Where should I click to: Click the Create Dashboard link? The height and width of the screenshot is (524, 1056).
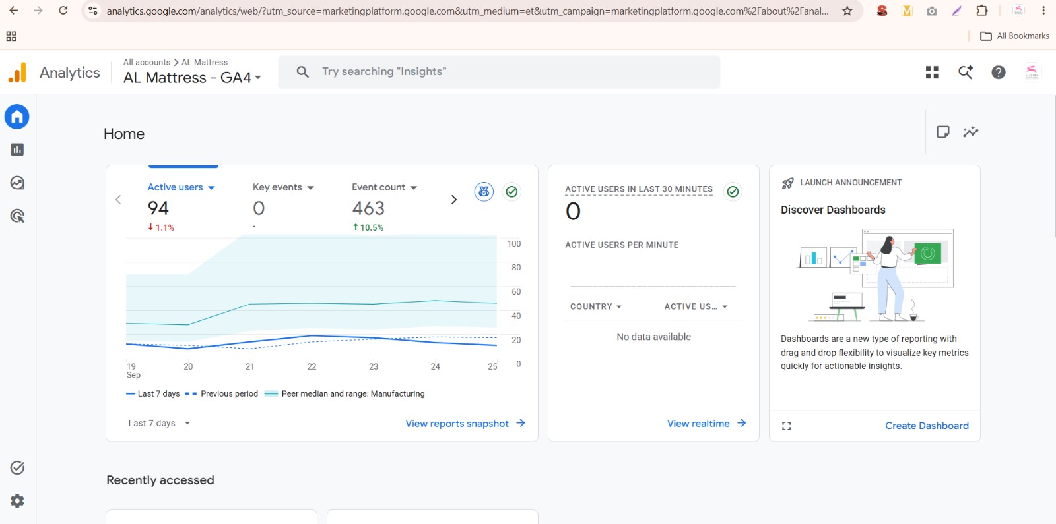927,426
